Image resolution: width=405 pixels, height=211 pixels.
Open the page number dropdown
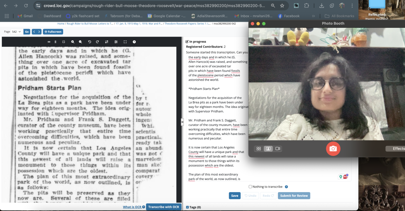tap(16, 32)
